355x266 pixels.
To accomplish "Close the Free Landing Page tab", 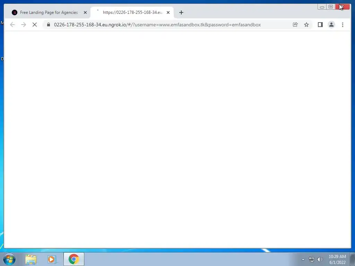I will point(85,12).
